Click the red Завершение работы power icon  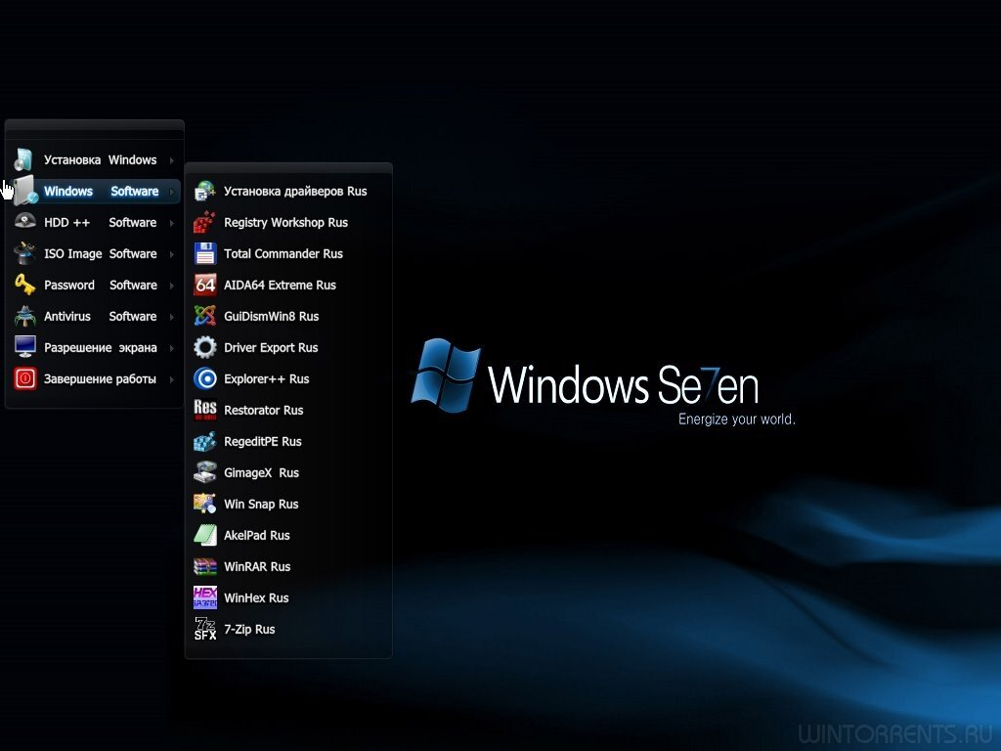pos(24,378)
